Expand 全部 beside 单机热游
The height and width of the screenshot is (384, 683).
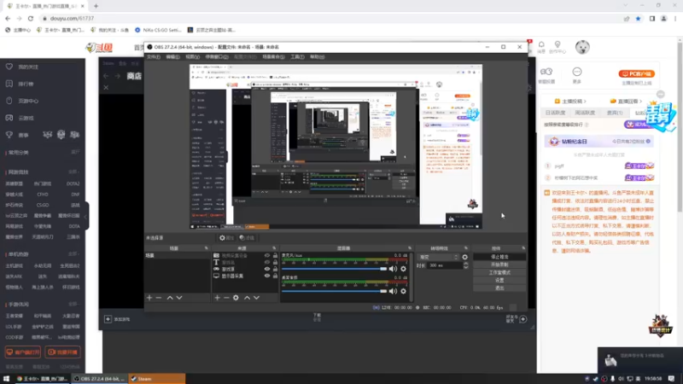tap(73, 253)
